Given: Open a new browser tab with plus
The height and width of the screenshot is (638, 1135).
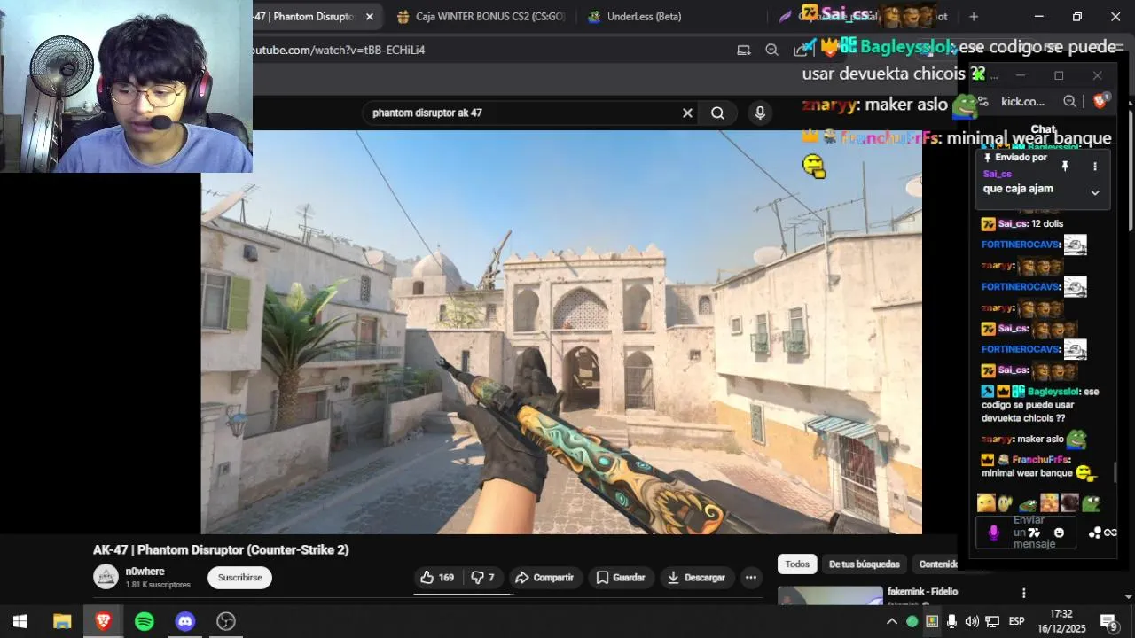Looking at the screenshot, I should (974, 16).
